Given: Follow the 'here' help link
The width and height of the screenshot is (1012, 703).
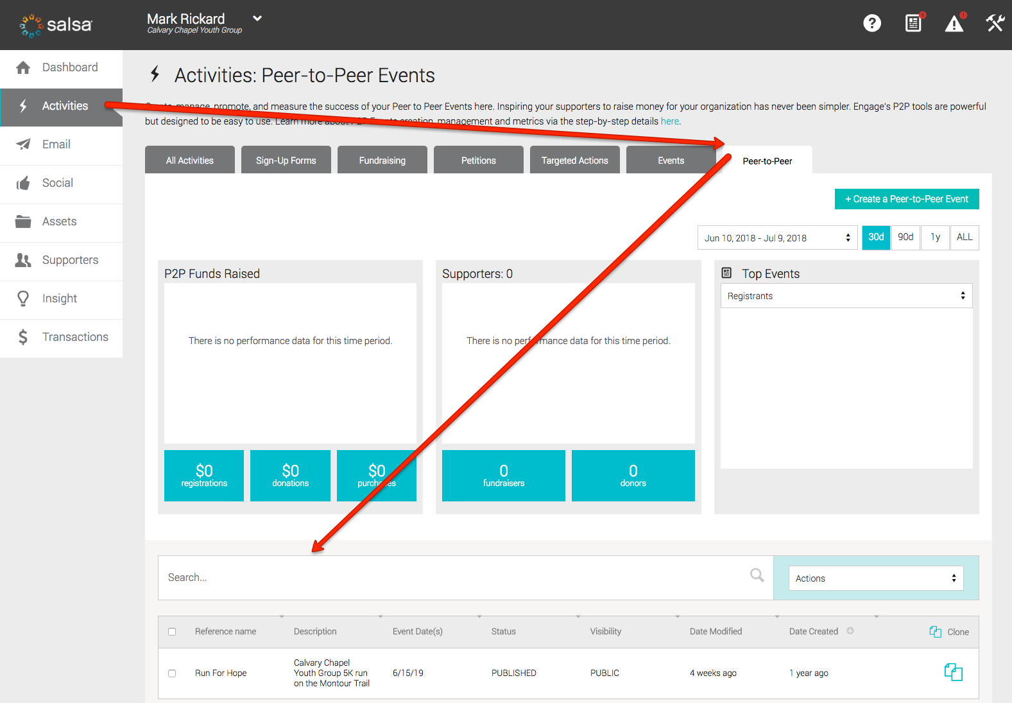Looking at the screenshot, I should click(x=670, y=121).
